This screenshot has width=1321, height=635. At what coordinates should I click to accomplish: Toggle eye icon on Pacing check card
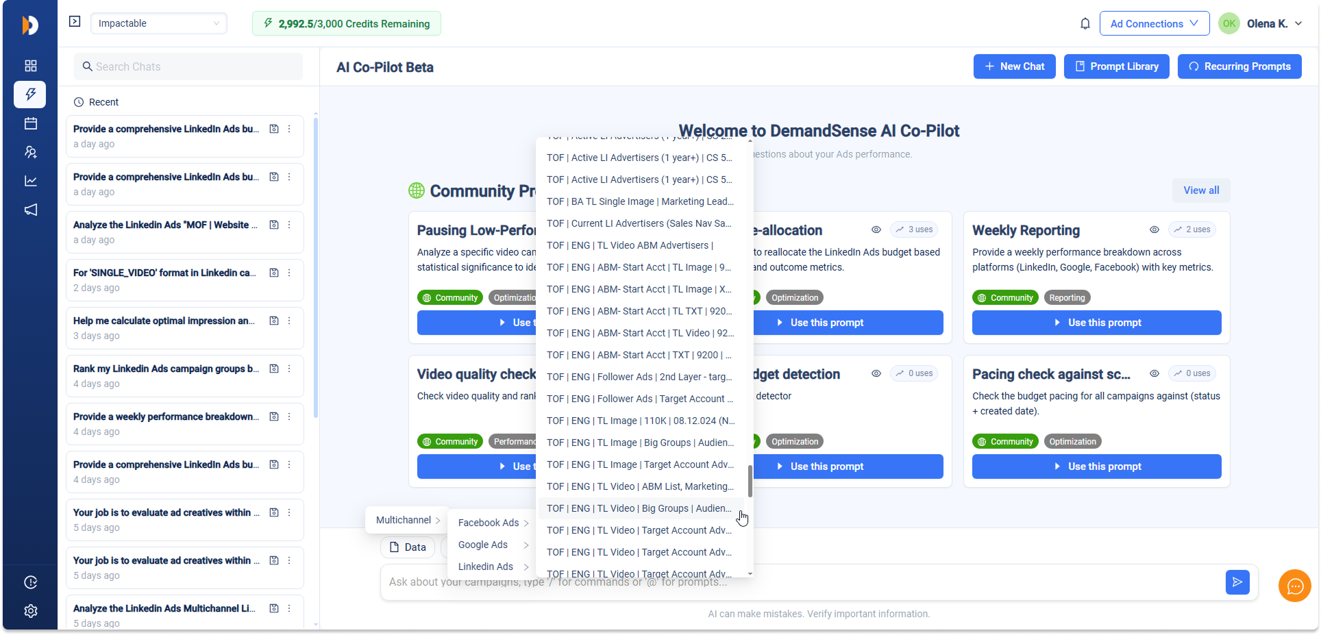pos(1154,374)
